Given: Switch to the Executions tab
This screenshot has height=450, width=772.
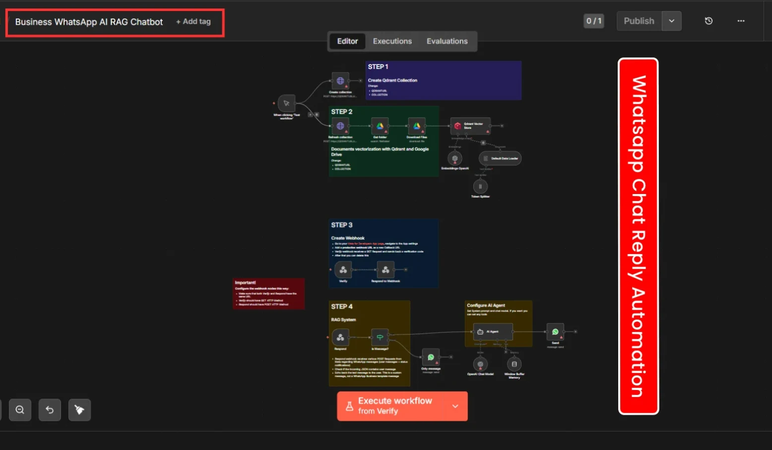Looking at the screenshot, I should pyautogui.click(x=392, y=41).
